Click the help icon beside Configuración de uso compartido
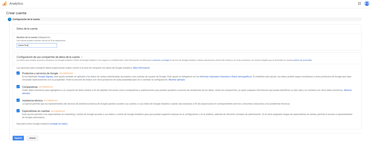Screen dimensions: 370x141 tap(82, 57)
